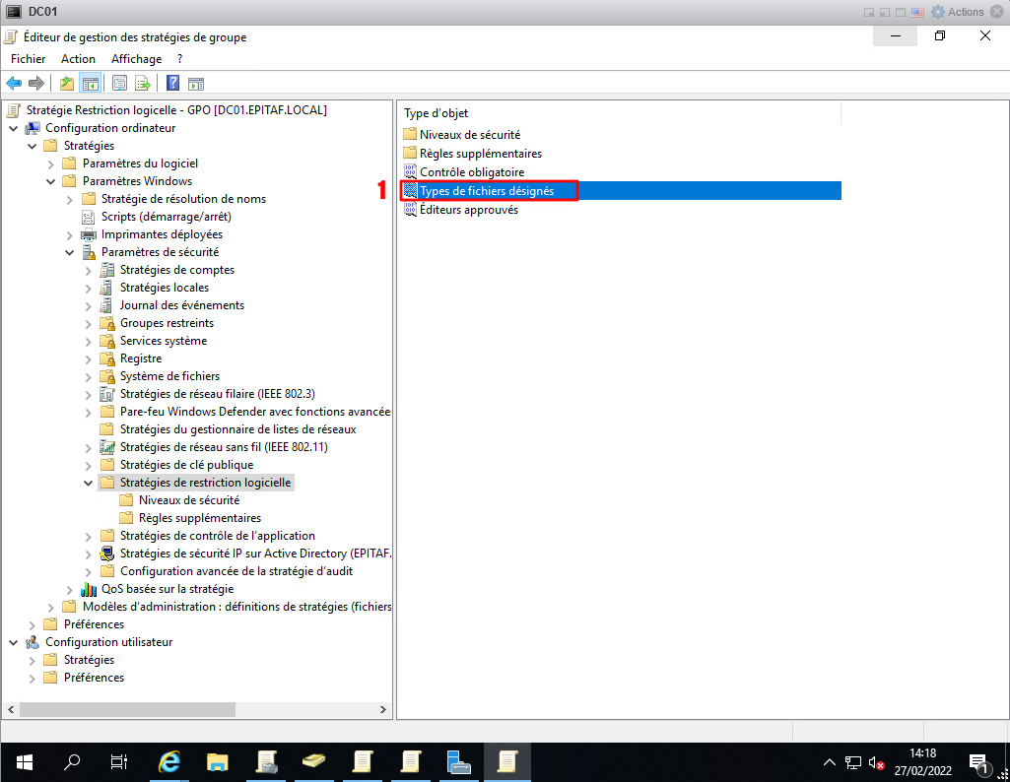The width and height of the screenshot is (1010, 782).
Task: Click the up one level folder icon
Action: [67, 84]
